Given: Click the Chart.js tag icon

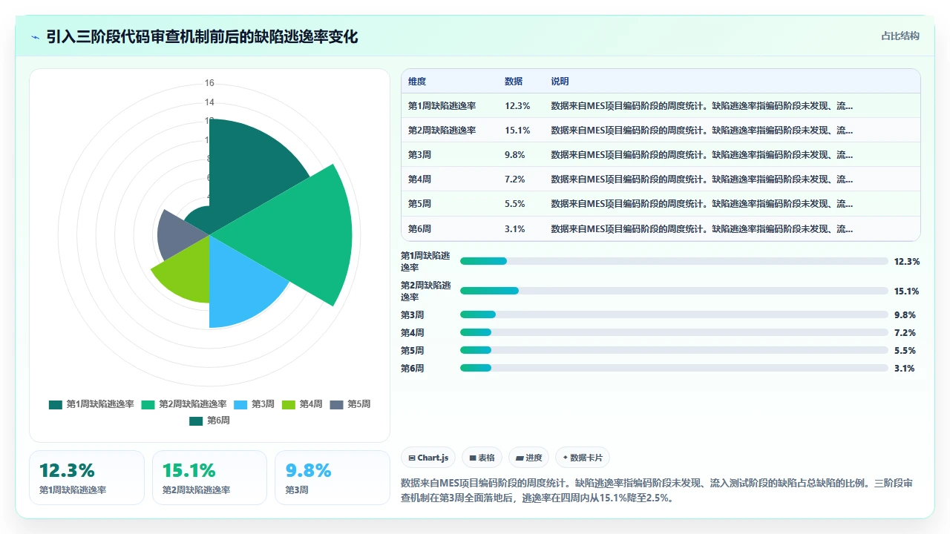Looking at the screenshot, I should pyautogui.click(x=412, y=458).
